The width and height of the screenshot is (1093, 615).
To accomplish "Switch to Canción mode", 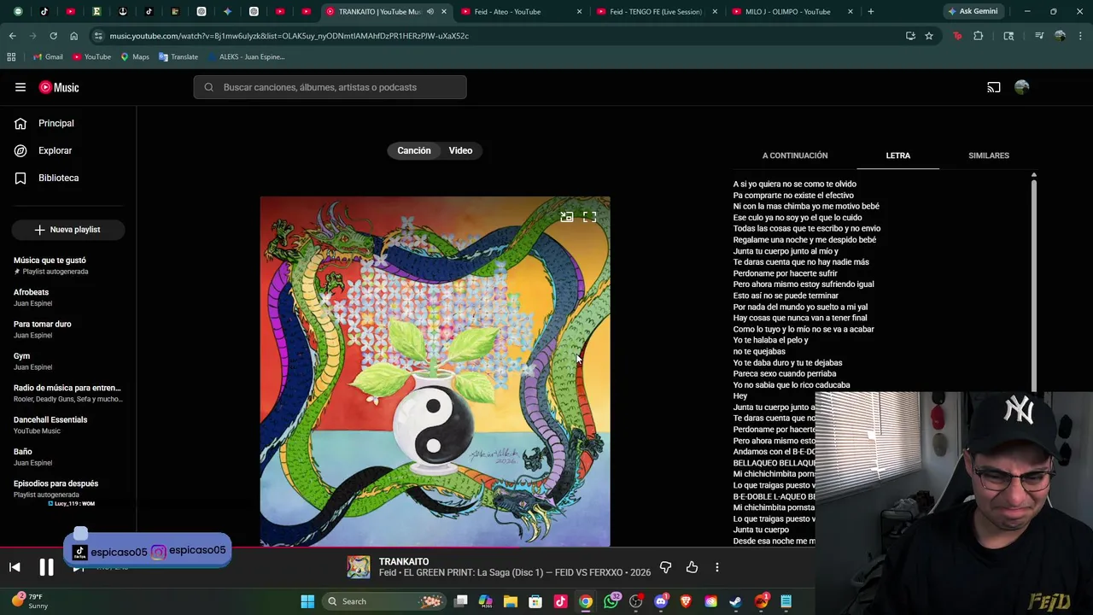I will point(414,150).
